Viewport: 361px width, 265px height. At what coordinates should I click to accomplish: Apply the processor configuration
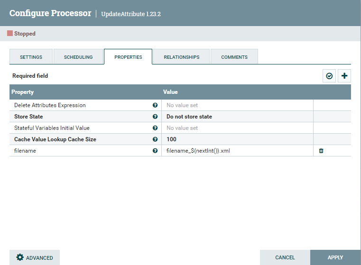[x=335, y=257]
